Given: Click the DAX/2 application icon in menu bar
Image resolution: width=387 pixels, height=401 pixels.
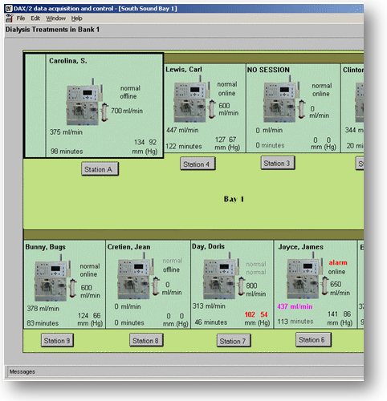Looking at the screenshot, I should point(10,18).
